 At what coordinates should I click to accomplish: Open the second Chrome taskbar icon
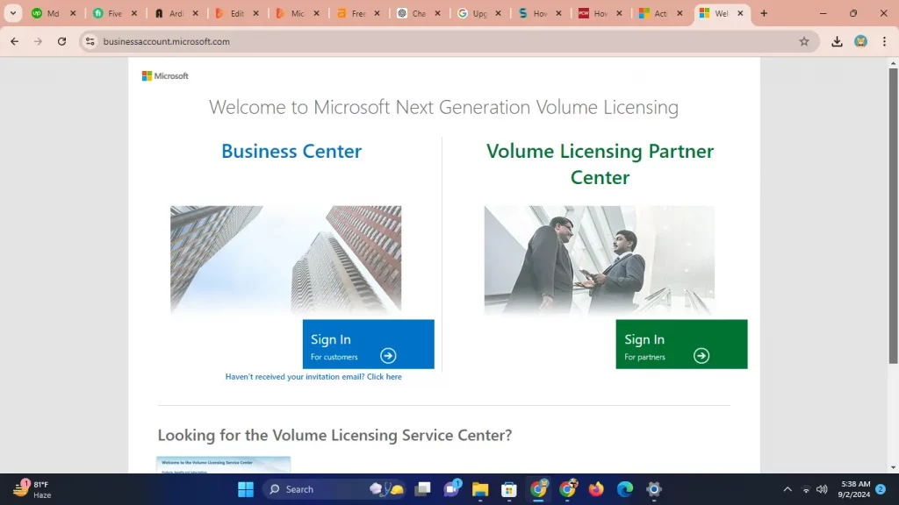tap(568, 489)
